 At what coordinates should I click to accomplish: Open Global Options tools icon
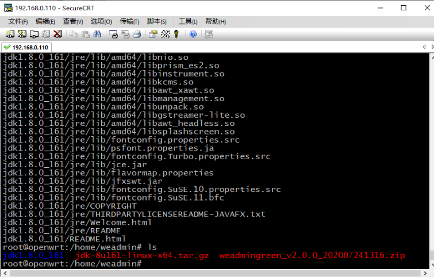[165, 34]
